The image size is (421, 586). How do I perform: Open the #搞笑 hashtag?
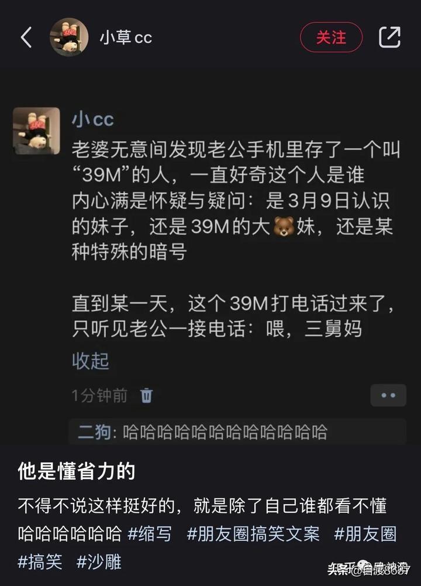[40, 562]
